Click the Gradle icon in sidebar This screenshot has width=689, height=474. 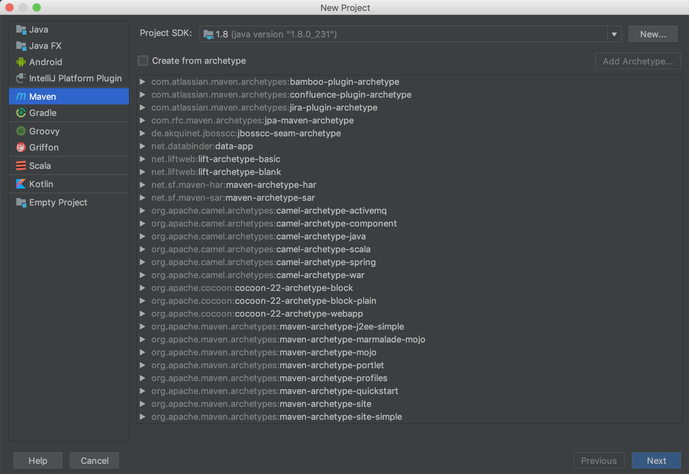point(21,113)
